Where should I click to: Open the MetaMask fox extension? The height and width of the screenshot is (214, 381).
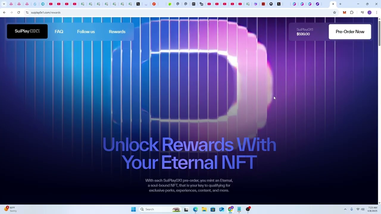344,12
